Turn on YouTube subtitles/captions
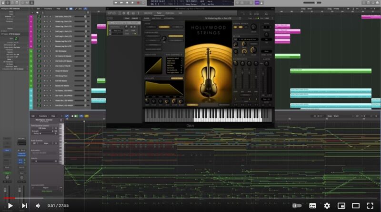381x212 pixels. pyautogui.click(x=312, y=206)
